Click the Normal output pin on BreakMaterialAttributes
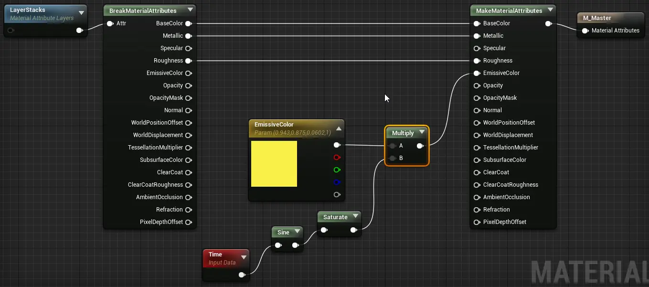The image size is (649, 287). (x=188, y=110)
